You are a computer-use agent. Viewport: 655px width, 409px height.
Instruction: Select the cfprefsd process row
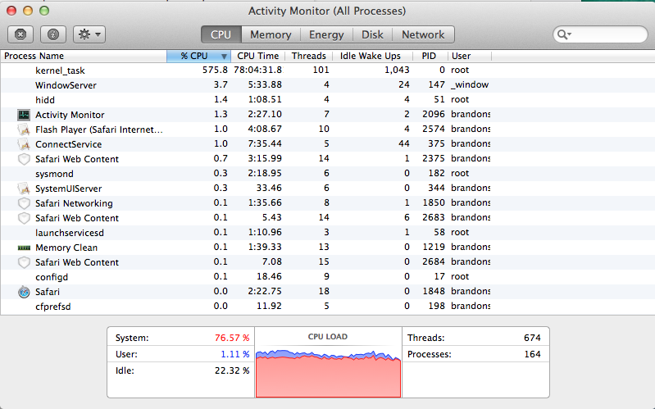tap(328, 307)
